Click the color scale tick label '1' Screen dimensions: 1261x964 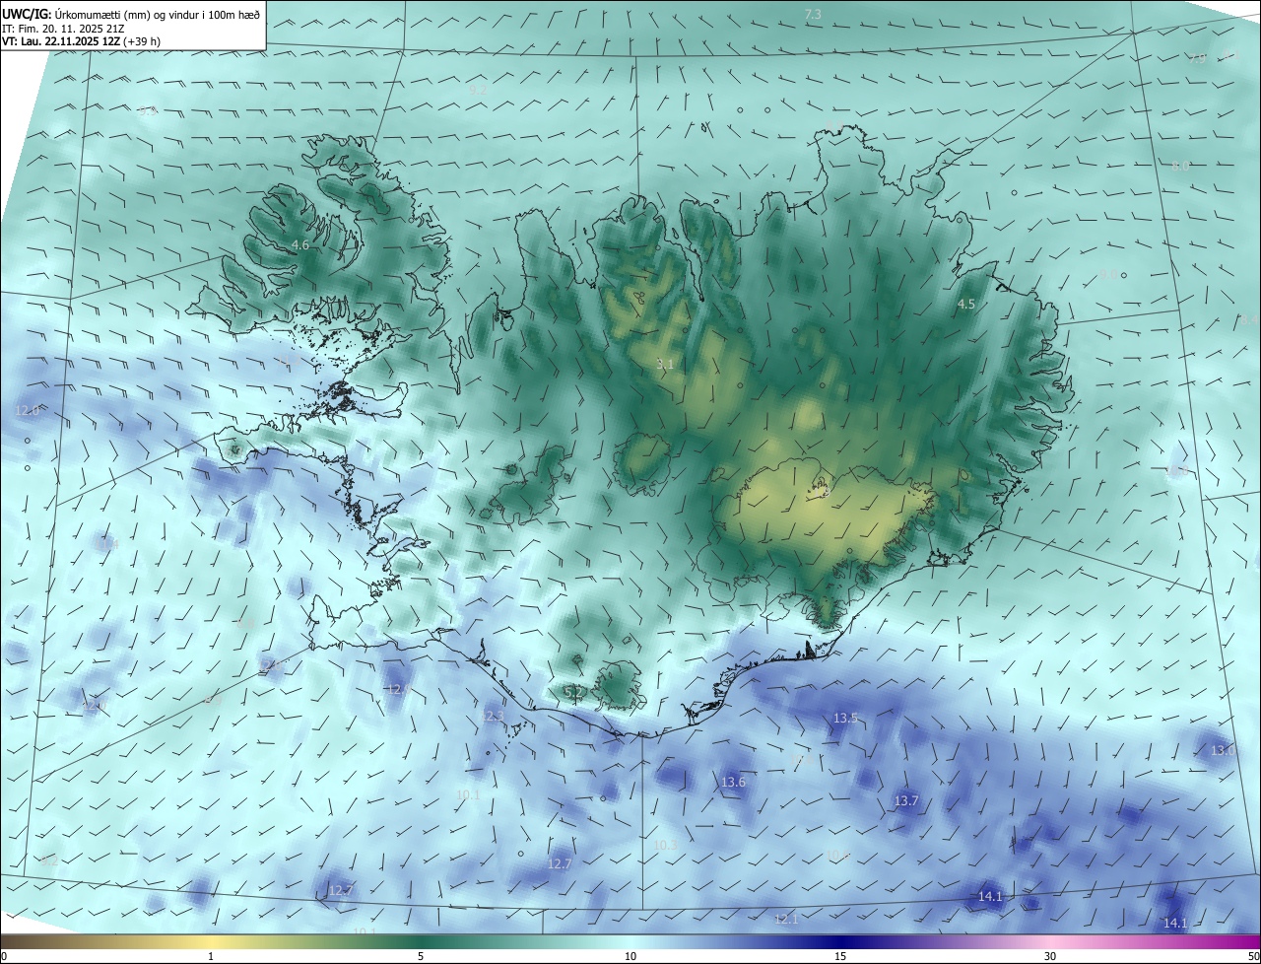tap(211, 957)
